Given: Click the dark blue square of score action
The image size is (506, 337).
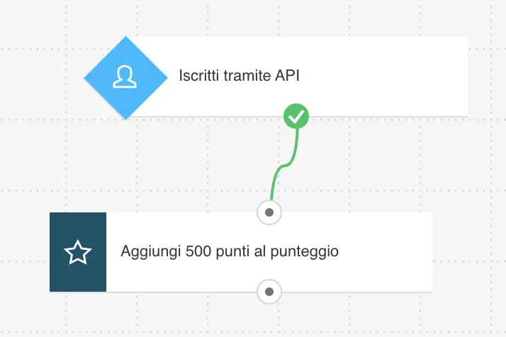Looking at the screenshot, I should [78, 252].
